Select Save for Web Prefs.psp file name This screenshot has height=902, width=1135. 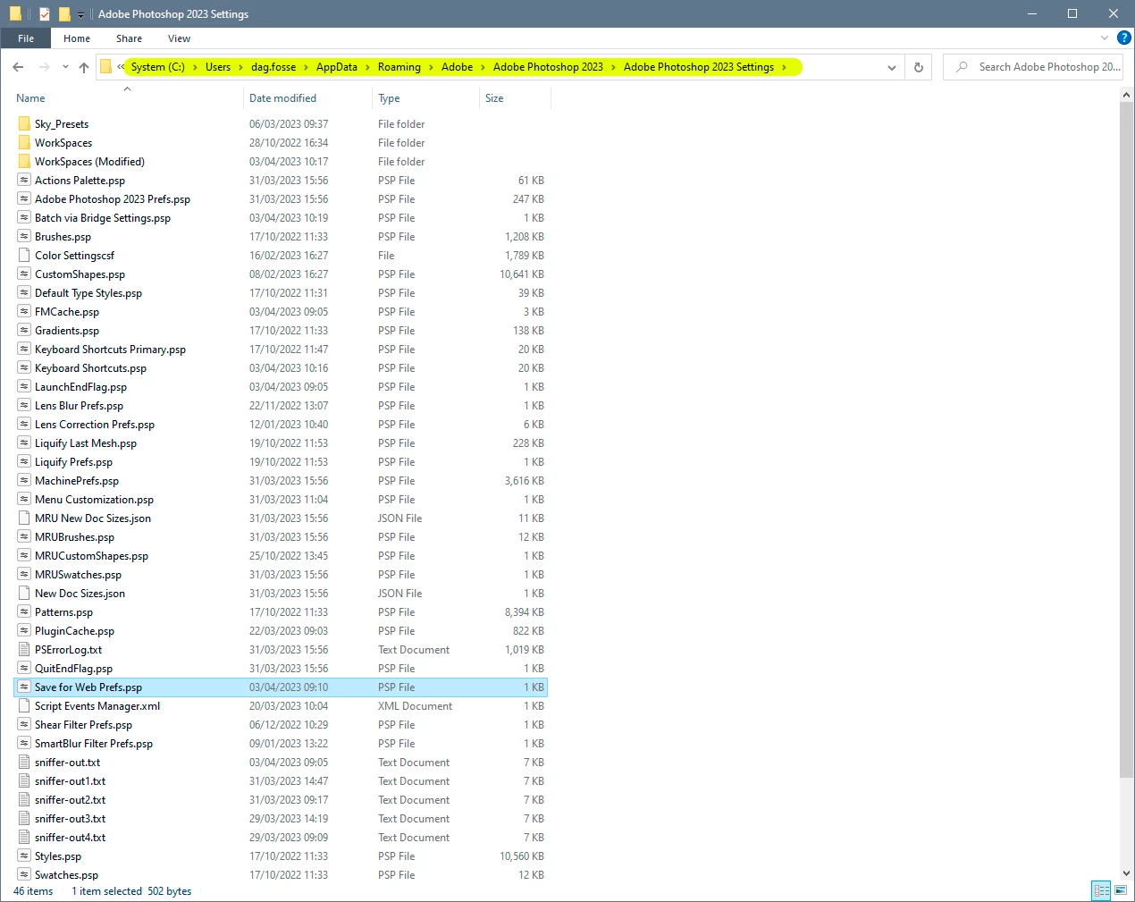pyautogui.click(x=88, y=687)
